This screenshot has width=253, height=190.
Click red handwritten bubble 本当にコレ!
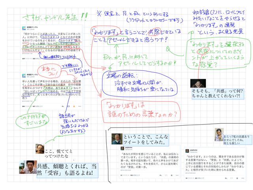[49, 71]
